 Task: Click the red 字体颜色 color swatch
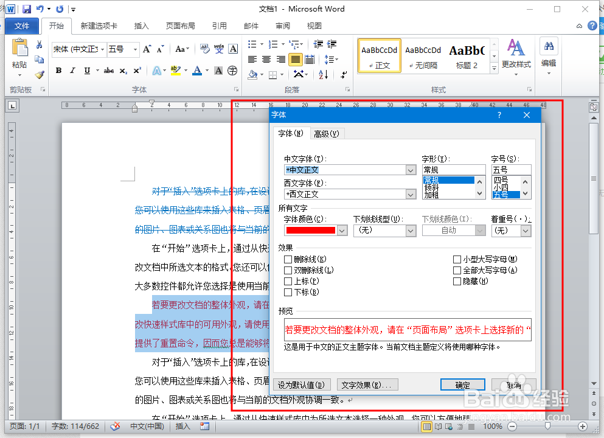312,231
